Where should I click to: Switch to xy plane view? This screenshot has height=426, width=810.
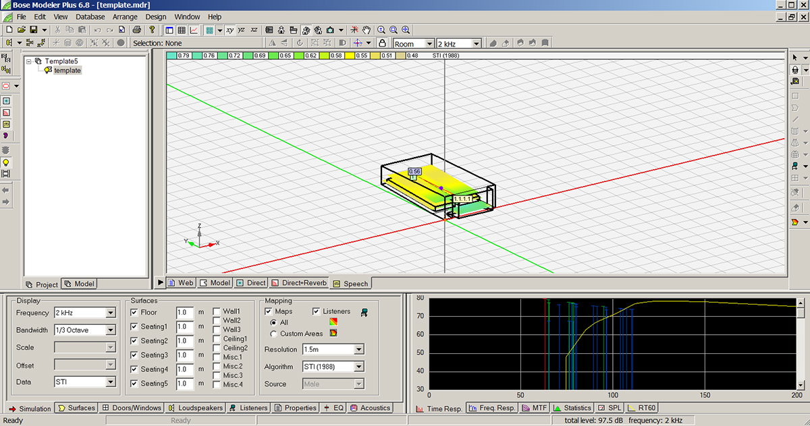click(x=230, y=30)
